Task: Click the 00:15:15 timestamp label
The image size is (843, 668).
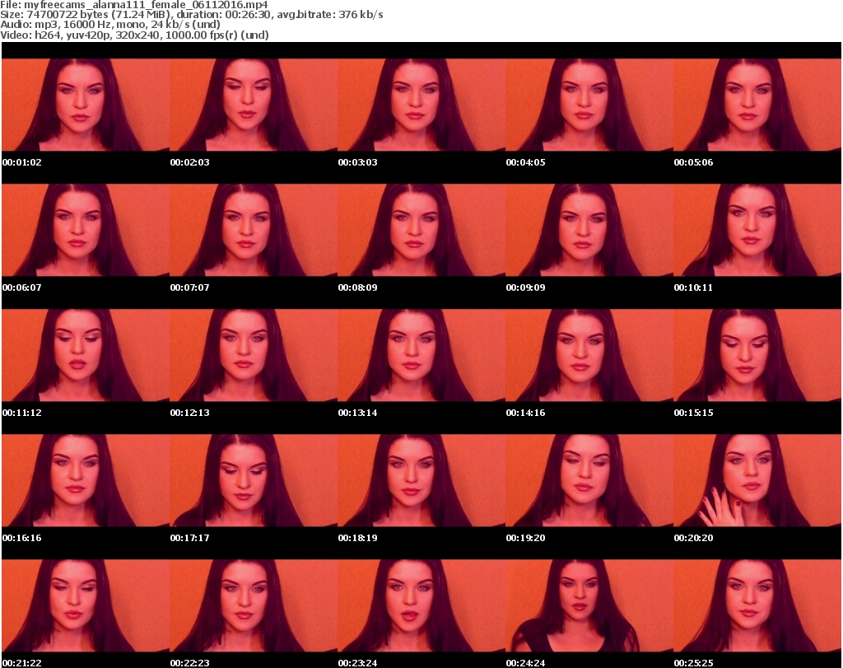Action: pyautogui.click(x=693, y=413)
